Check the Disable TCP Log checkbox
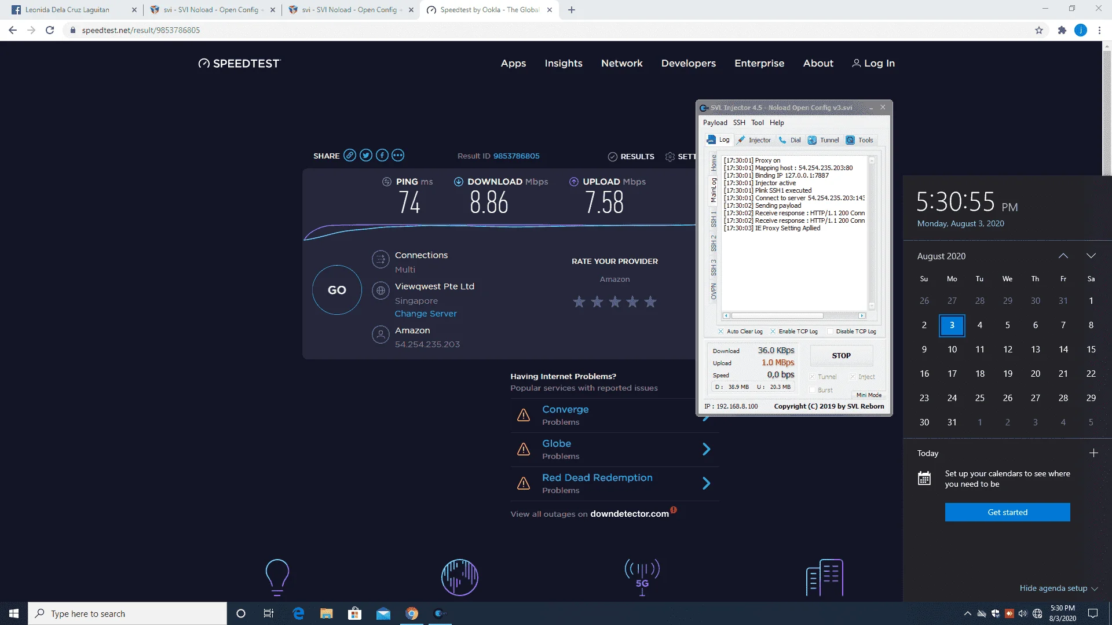This screenshot has width=1112, height=625. 830,332
